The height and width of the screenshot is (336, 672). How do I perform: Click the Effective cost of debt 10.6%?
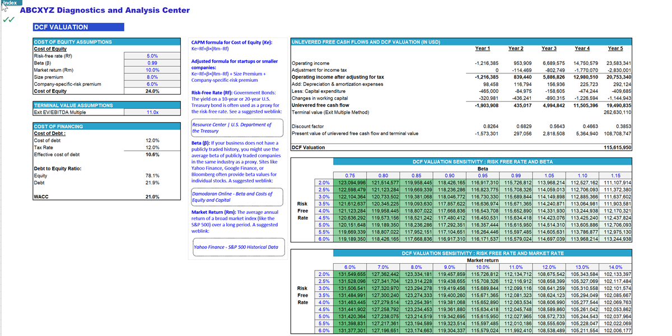[x=152, y=155]
